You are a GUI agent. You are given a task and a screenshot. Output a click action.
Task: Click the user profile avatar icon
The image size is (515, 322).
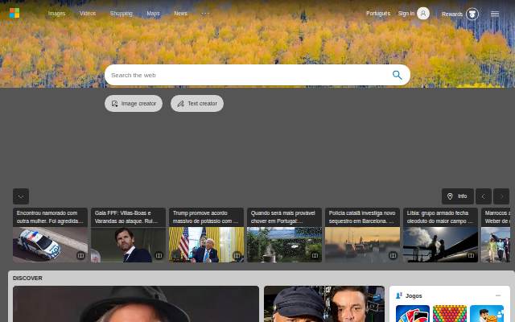click(x=423, y=14)
